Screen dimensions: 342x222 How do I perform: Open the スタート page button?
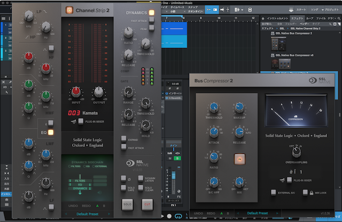point(301,10)
